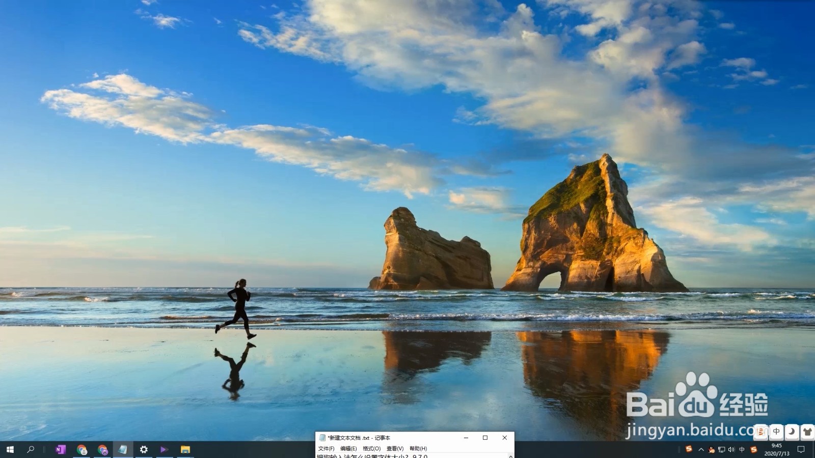
Task: Open the second Chrome icon with purple badge
Action: 102,449
